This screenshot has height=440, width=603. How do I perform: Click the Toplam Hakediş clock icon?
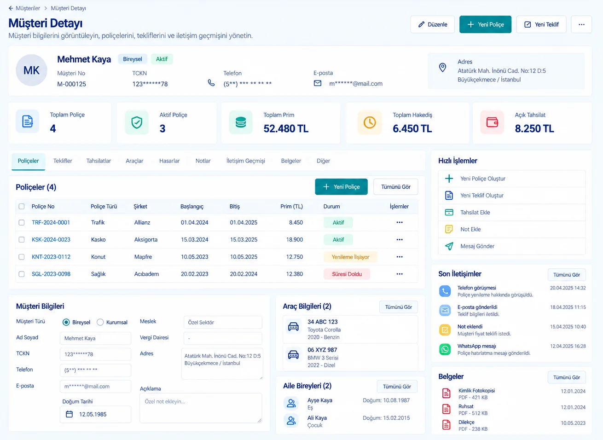(370, 122)
